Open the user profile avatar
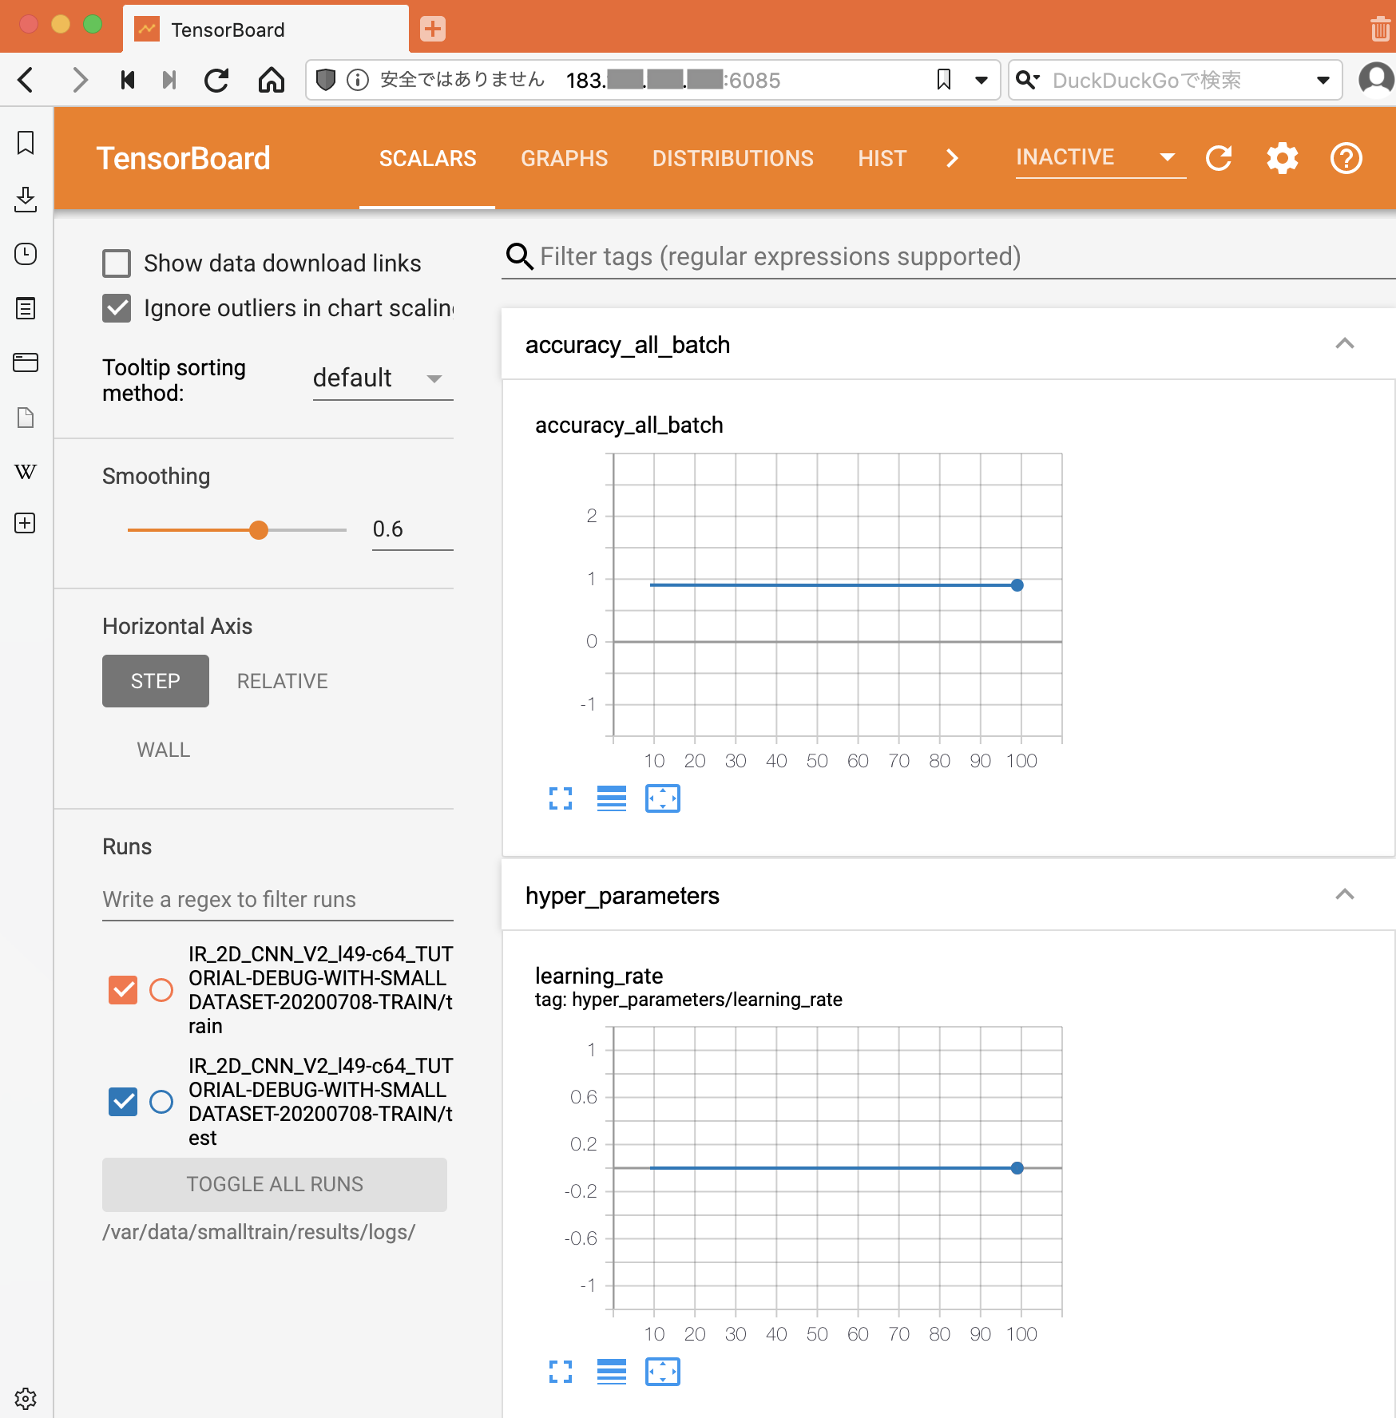Image resolution: width=1396 pixels, height=1418 pixels. coord(1375,80)
